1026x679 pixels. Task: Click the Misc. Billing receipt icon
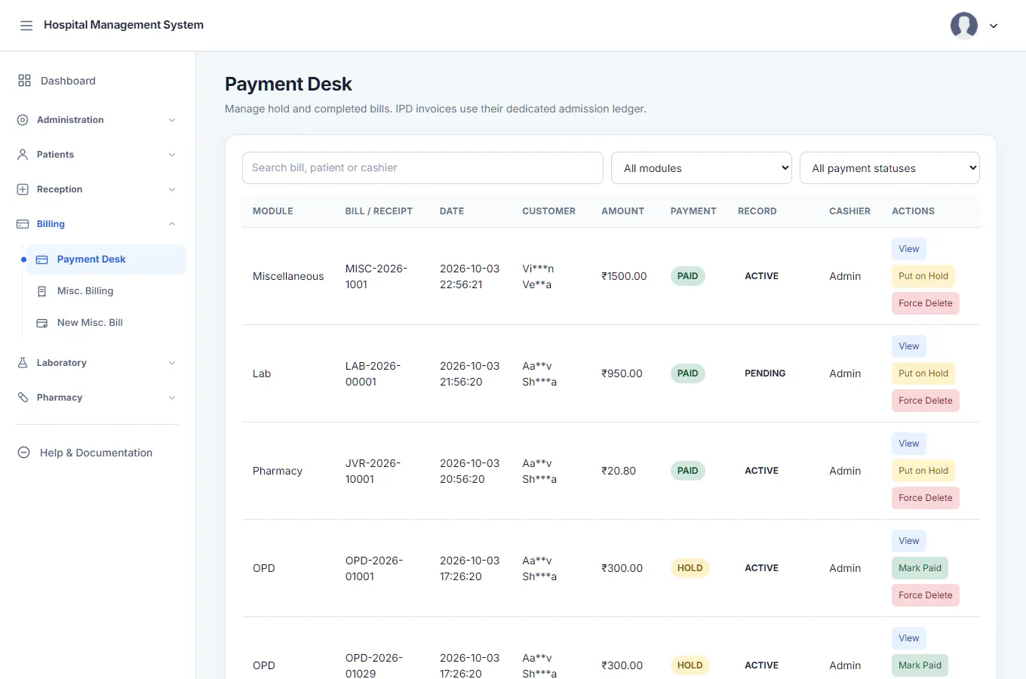click(x=42, y=291)
